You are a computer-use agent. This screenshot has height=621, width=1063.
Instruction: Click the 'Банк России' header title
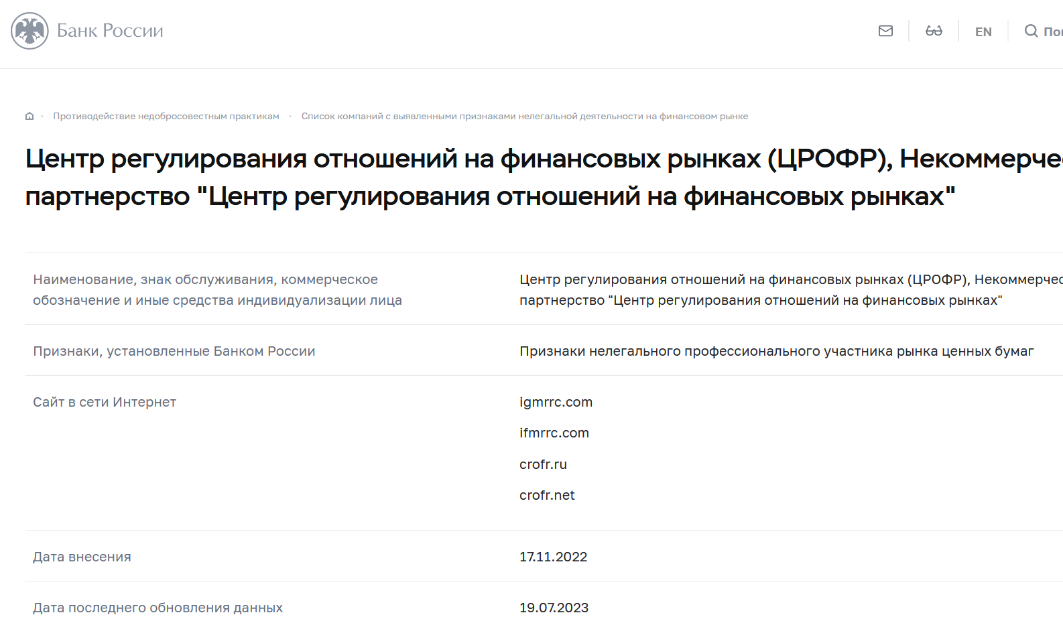point(110,31)
